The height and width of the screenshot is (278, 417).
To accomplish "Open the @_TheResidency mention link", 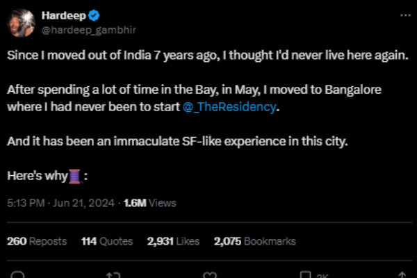I will [x=230, y=108].
